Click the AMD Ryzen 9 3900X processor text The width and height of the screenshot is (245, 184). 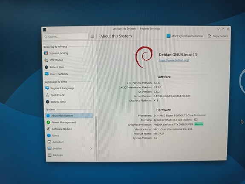pyautogui.click(x=179, y=115)
